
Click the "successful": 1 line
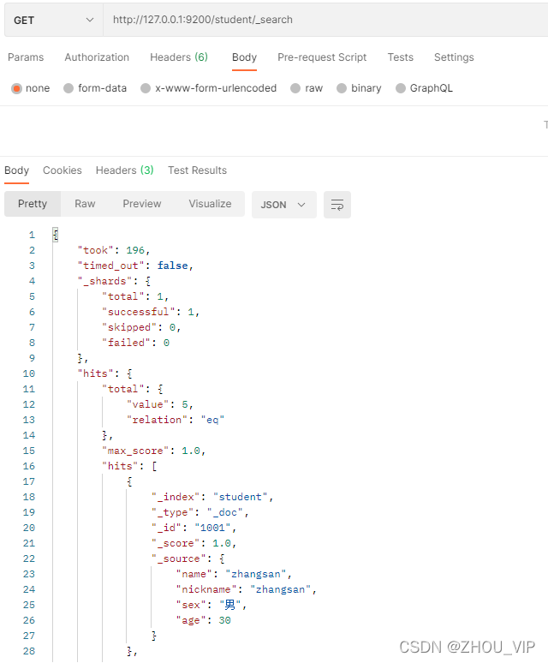pos(151,312)
